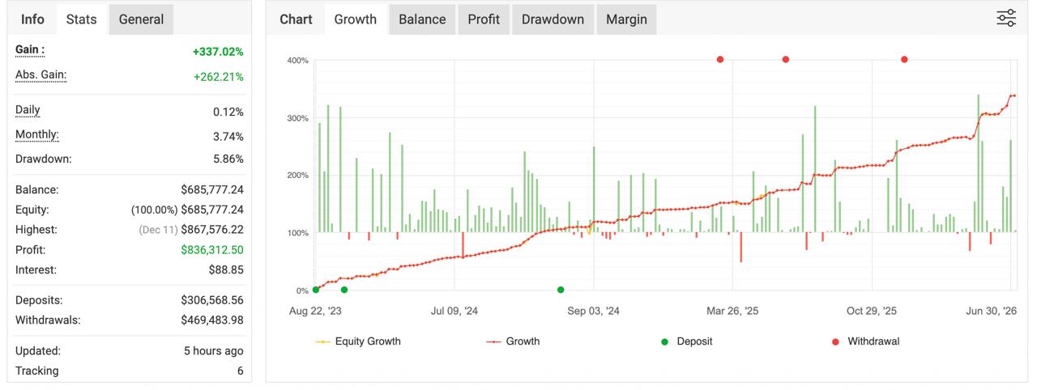Click the deposit marker before Sep 03, '24

[561, 290]
